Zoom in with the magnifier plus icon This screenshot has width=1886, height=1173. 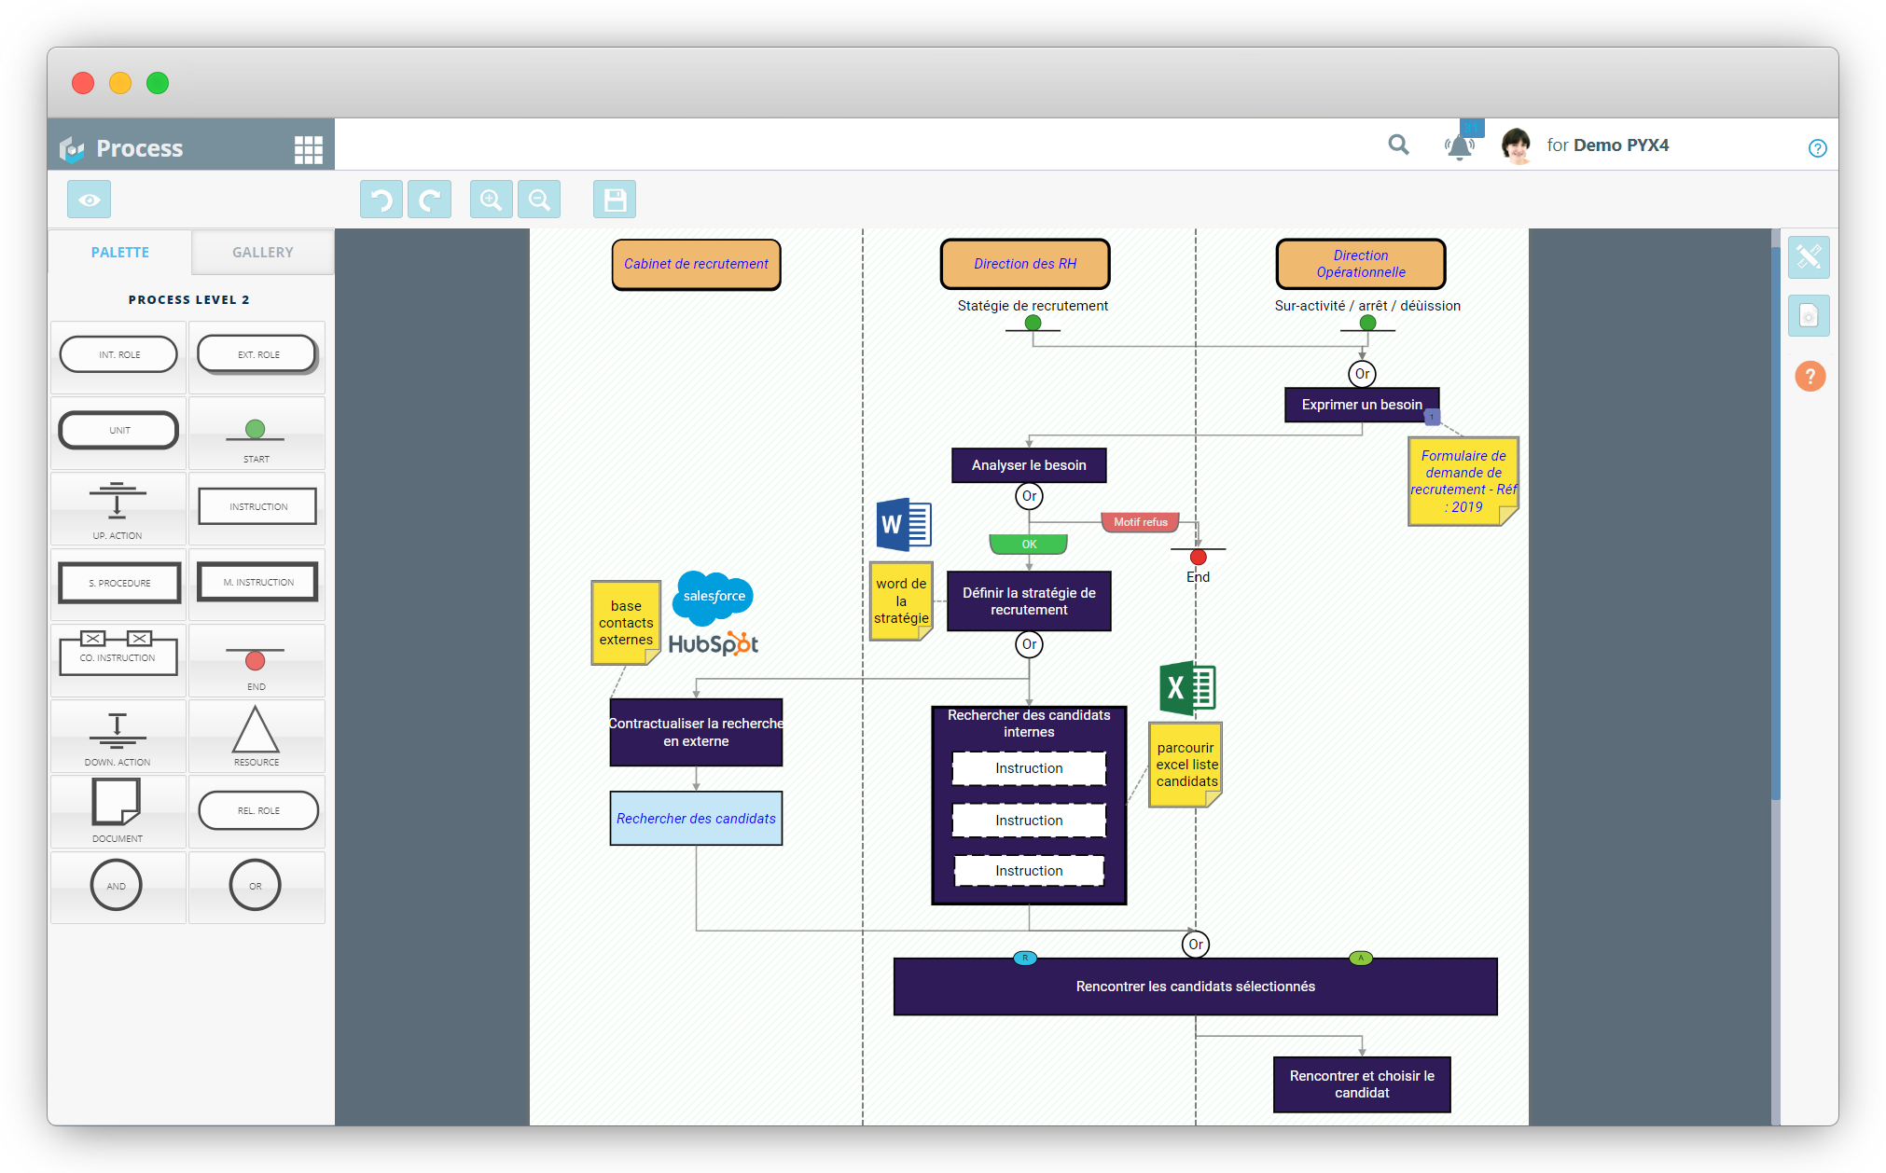pos(491,200)
